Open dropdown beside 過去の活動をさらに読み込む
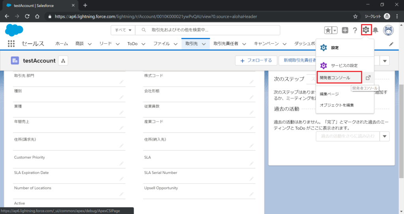This screenshot has height=214, width=404. point(385,136)
